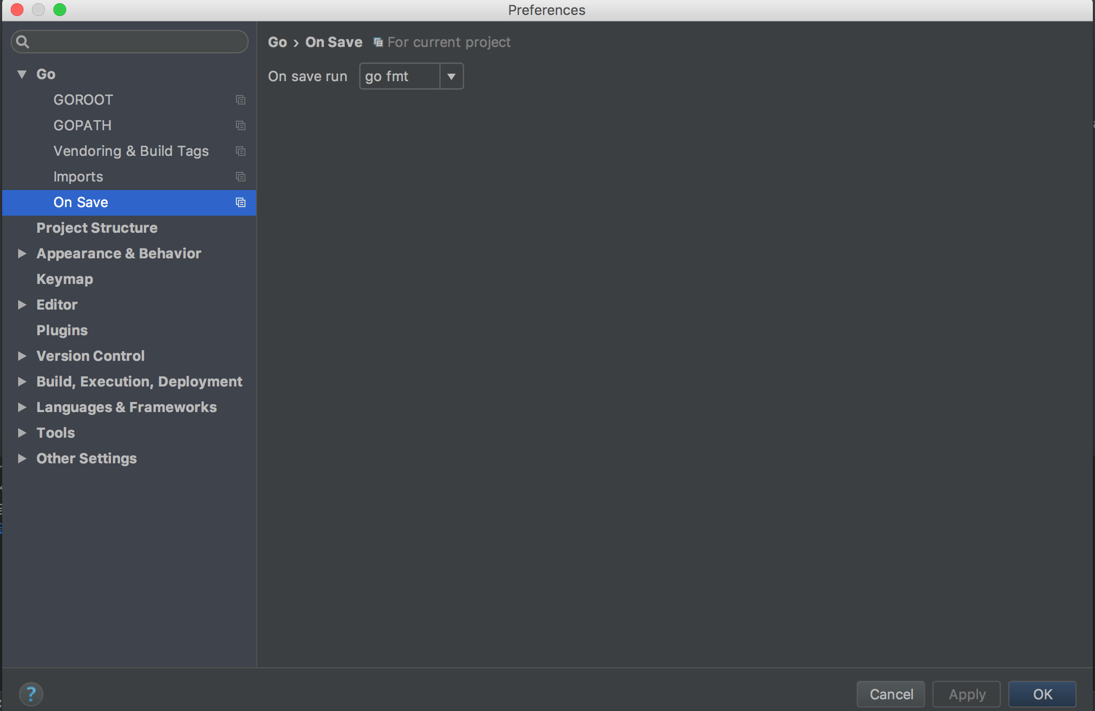Viewport: 1095px width, 711px height.
Task: Click the search magnifier icon
Action: click(x=22, y=42)
